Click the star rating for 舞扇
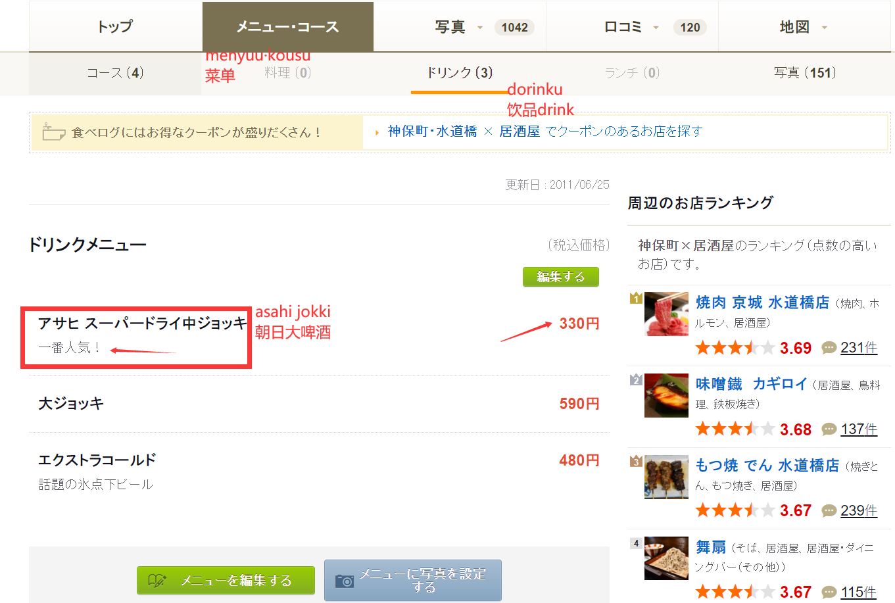895x603 pixels. [735, 592]
